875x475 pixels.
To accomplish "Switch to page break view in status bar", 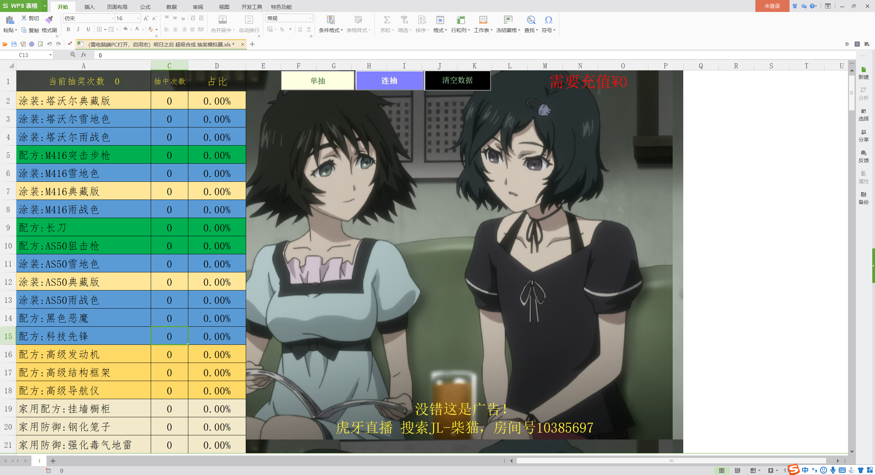I will pyautogui.click(x=737, y=471).
